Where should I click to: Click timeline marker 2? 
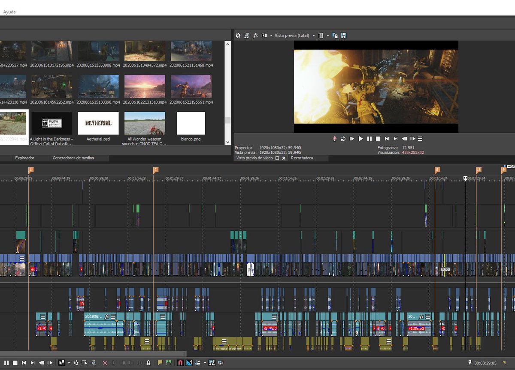[156, 170]
